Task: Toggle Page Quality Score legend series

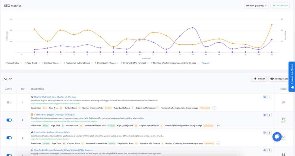Action: [x=105, y=63]
